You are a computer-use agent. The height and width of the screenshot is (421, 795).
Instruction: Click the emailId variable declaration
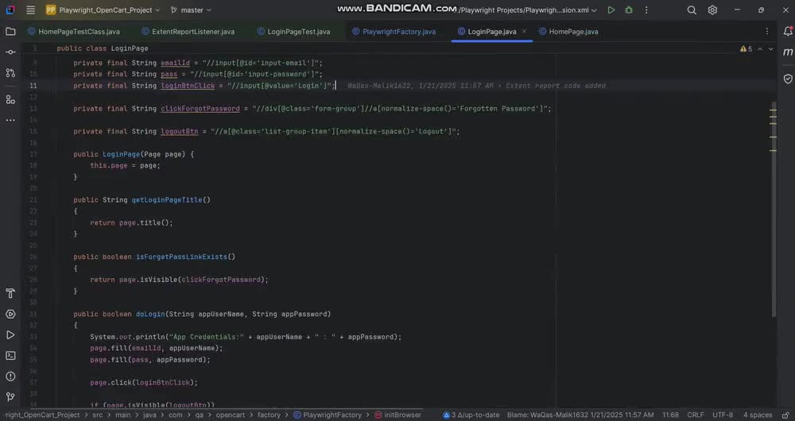[176, 63]
